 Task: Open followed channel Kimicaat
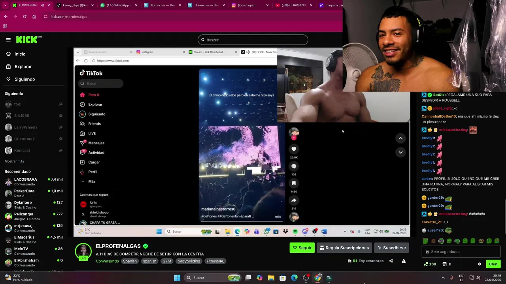point(34,150)
